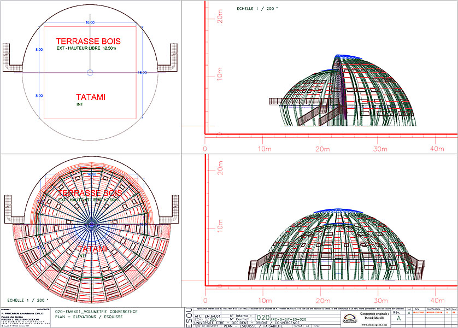Click the revision letter A under Rév.
This screenshot has height=328, width=458.
pyautogui.click(x=398, y=318)
